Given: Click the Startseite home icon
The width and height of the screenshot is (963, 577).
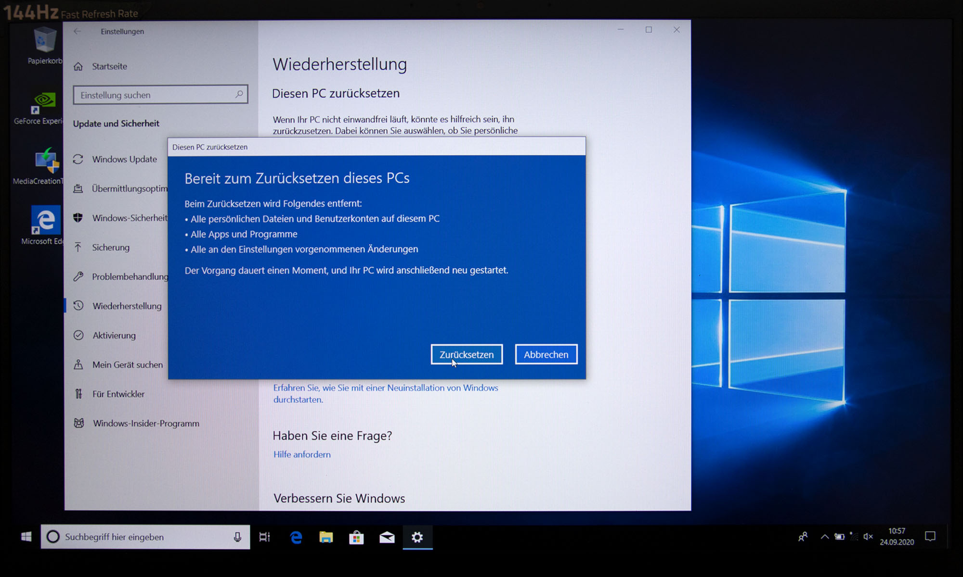Looking at the screenshot, I should click(78, 66).
